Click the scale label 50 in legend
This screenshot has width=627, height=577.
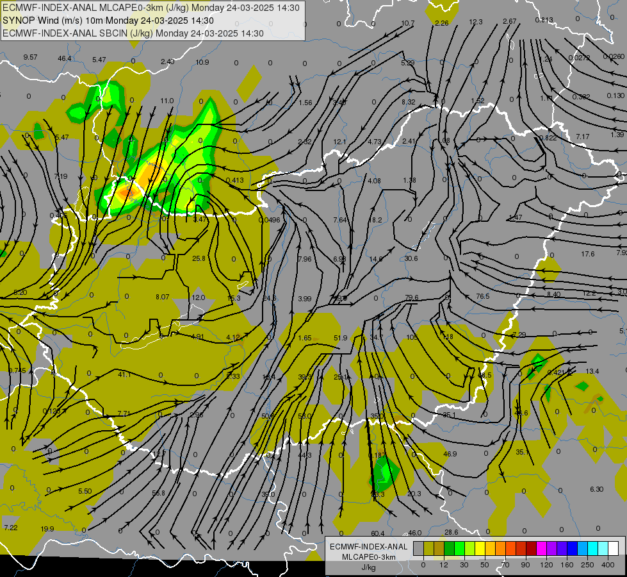[484, 565]
